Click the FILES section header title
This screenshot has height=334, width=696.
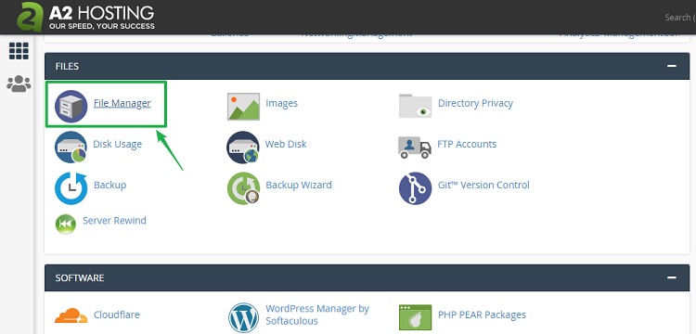click(67, 66)
